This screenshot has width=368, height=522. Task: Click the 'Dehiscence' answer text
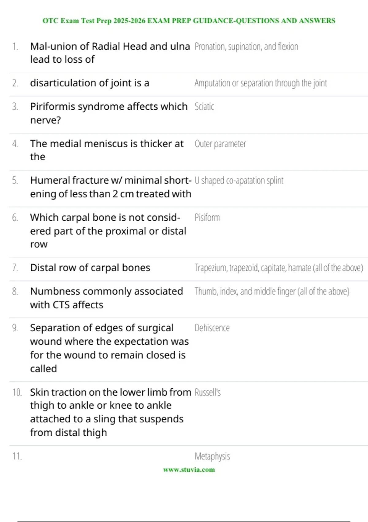coord(212,328)
